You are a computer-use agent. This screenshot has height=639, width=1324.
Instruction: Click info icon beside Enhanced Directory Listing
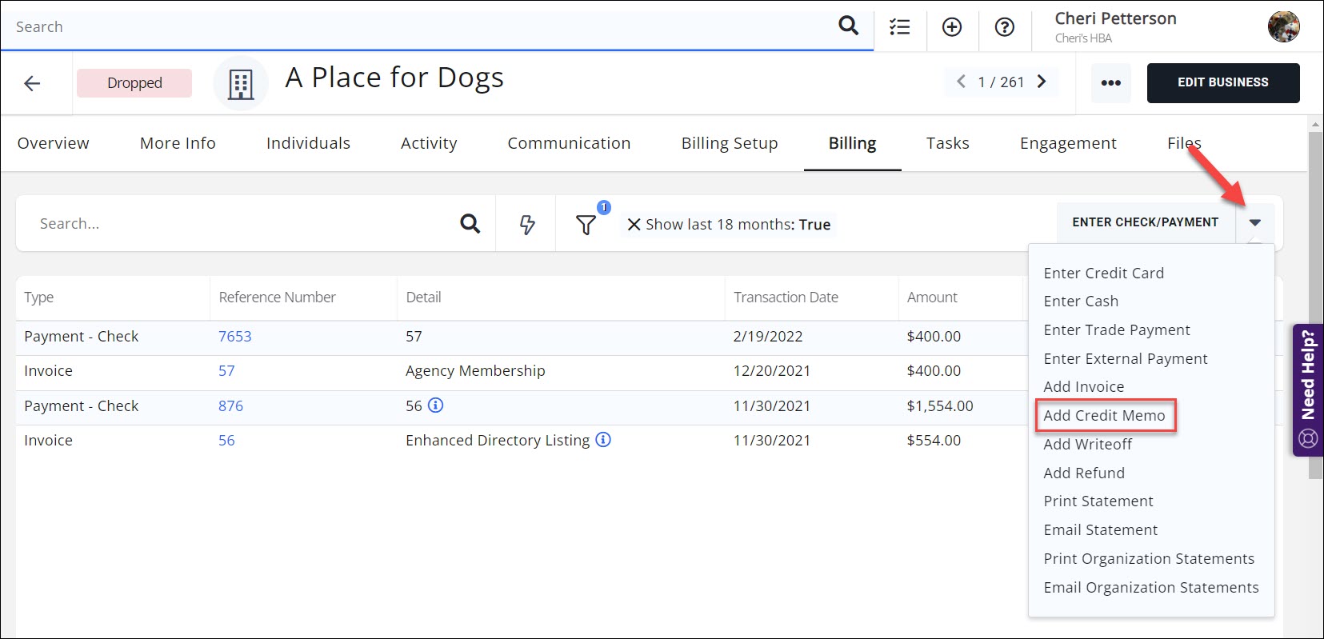click(x=603, y=440)
